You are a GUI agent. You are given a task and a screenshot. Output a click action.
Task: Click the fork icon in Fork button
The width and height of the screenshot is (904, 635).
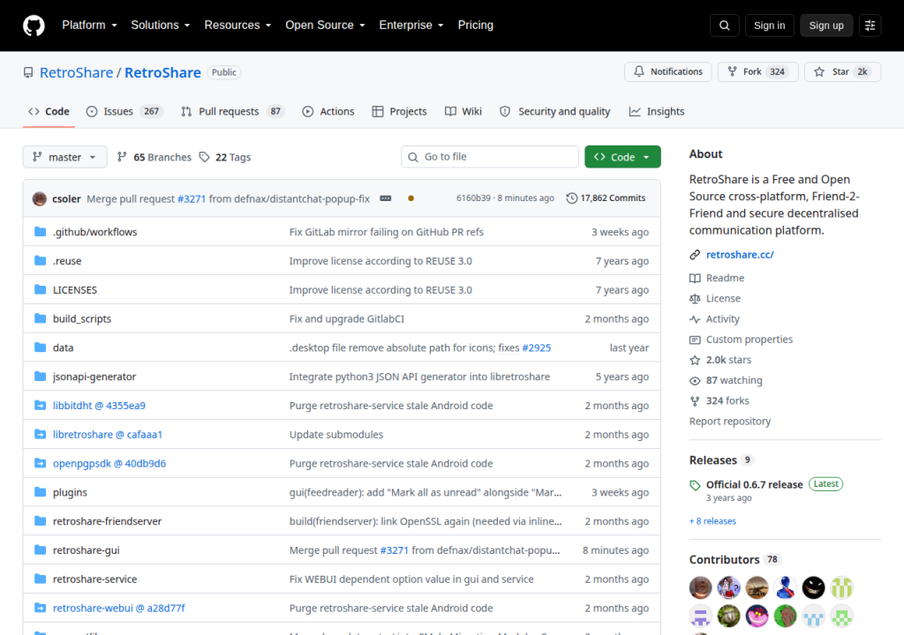(x=732, y=71)
